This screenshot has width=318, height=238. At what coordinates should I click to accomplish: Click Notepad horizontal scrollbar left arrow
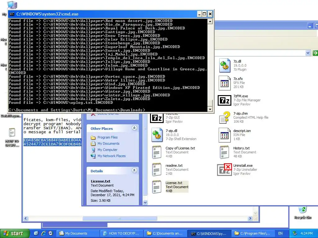tap(26, 218)
